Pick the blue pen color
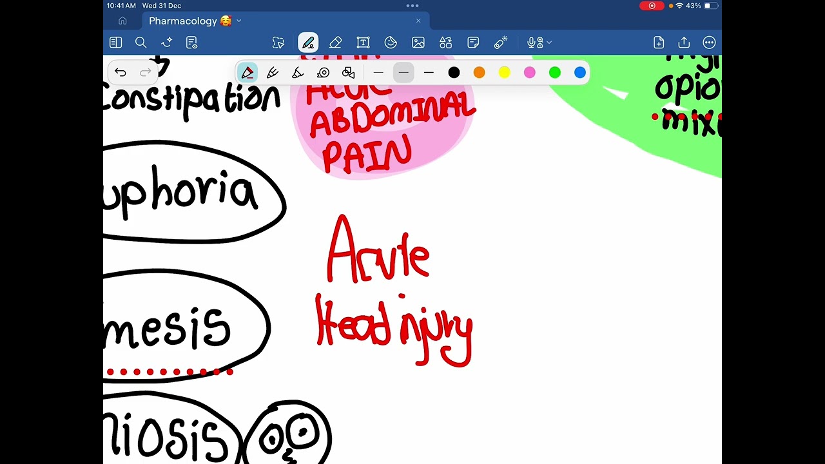The height and width of the screenshot is (464, 825). click(x=580, y=72)
